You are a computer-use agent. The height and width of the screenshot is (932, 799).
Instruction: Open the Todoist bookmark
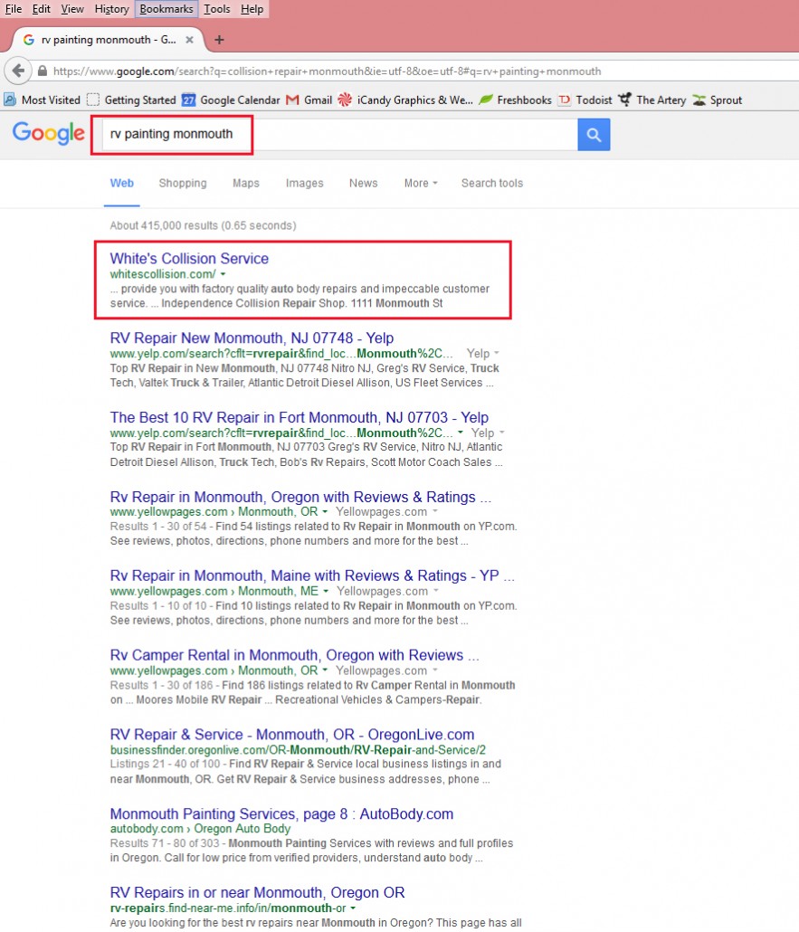[x=585, y=100]
